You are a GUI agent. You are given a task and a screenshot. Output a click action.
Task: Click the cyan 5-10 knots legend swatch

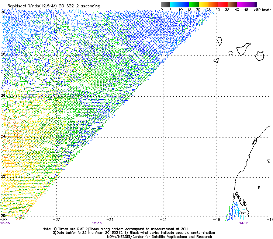pyautogui.click(x=175, y=4)
